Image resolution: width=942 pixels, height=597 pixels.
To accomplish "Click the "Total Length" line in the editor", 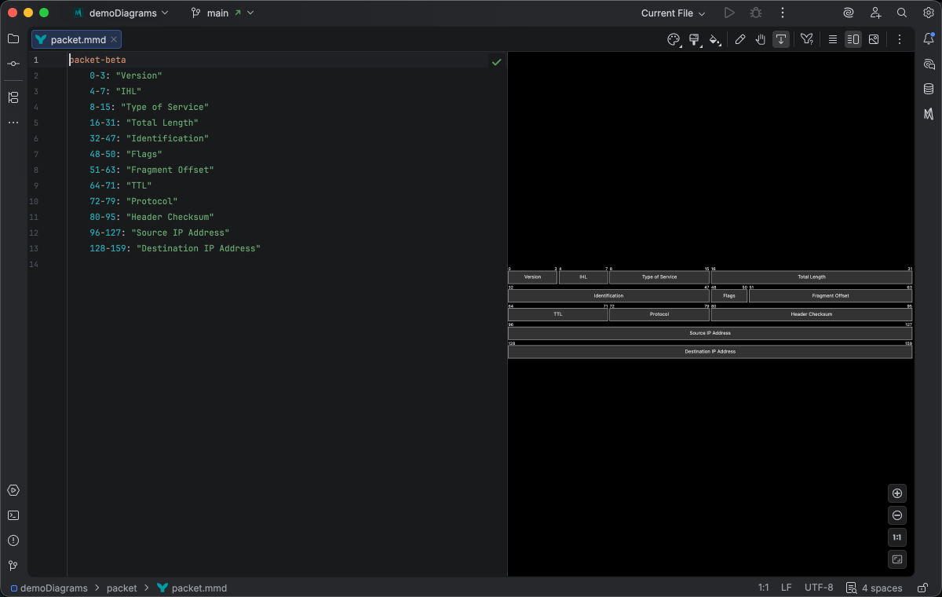I will [x=144, y=123].
